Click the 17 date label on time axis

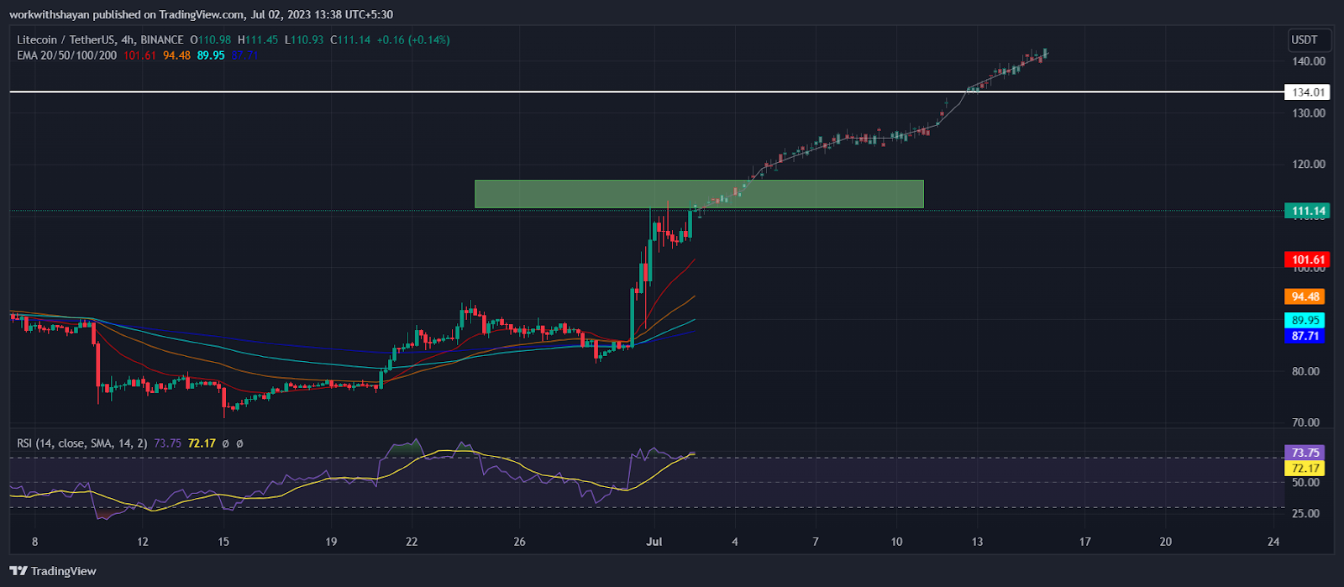coord(1084,542)
